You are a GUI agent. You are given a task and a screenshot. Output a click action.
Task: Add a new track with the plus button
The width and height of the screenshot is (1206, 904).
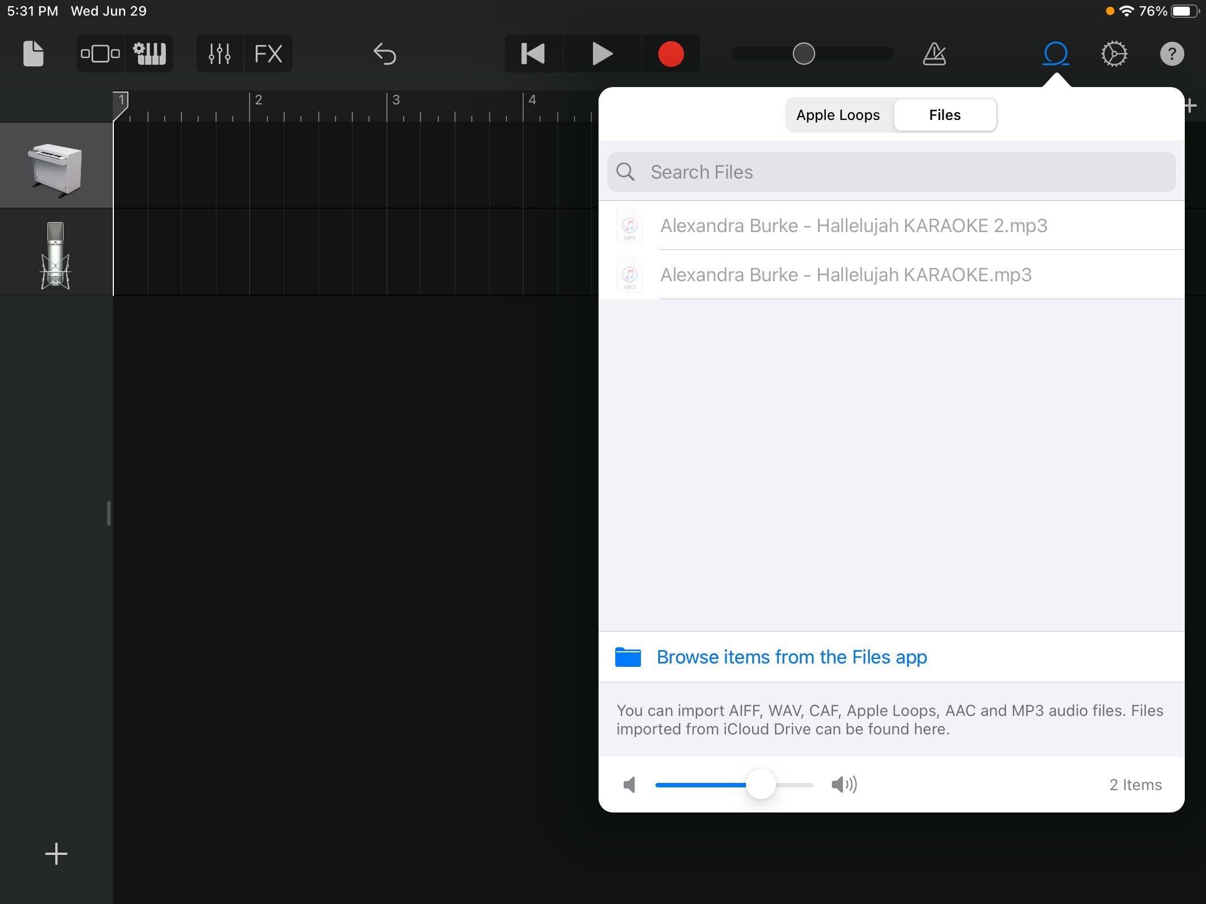click(x=56, y=853)
